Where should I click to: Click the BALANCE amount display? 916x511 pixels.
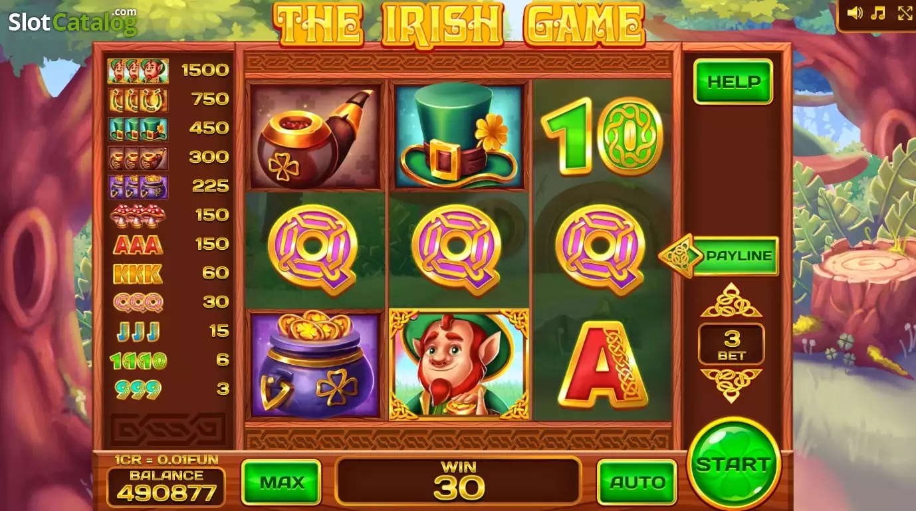tap(166, 486)
